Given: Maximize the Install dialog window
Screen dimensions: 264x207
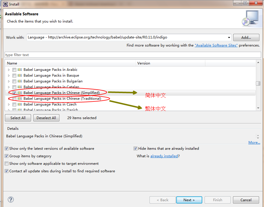Looking at the screenshot, I should pos(245,3).
